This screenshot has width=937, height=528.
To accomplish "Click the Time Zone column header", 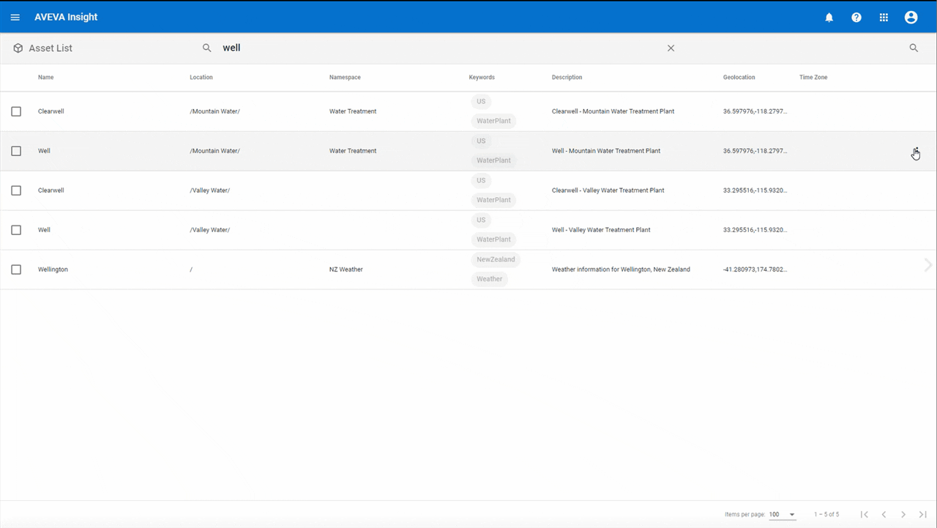I will pyautogui.click(x=813, y=78).
